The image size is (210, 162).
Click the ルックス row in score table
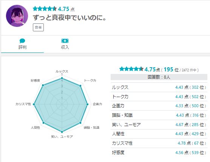coord(159,87)
